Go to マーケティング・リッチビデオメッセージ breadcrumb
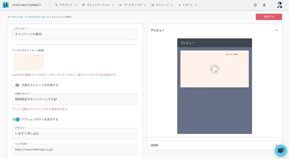 (x=28, y=17)
